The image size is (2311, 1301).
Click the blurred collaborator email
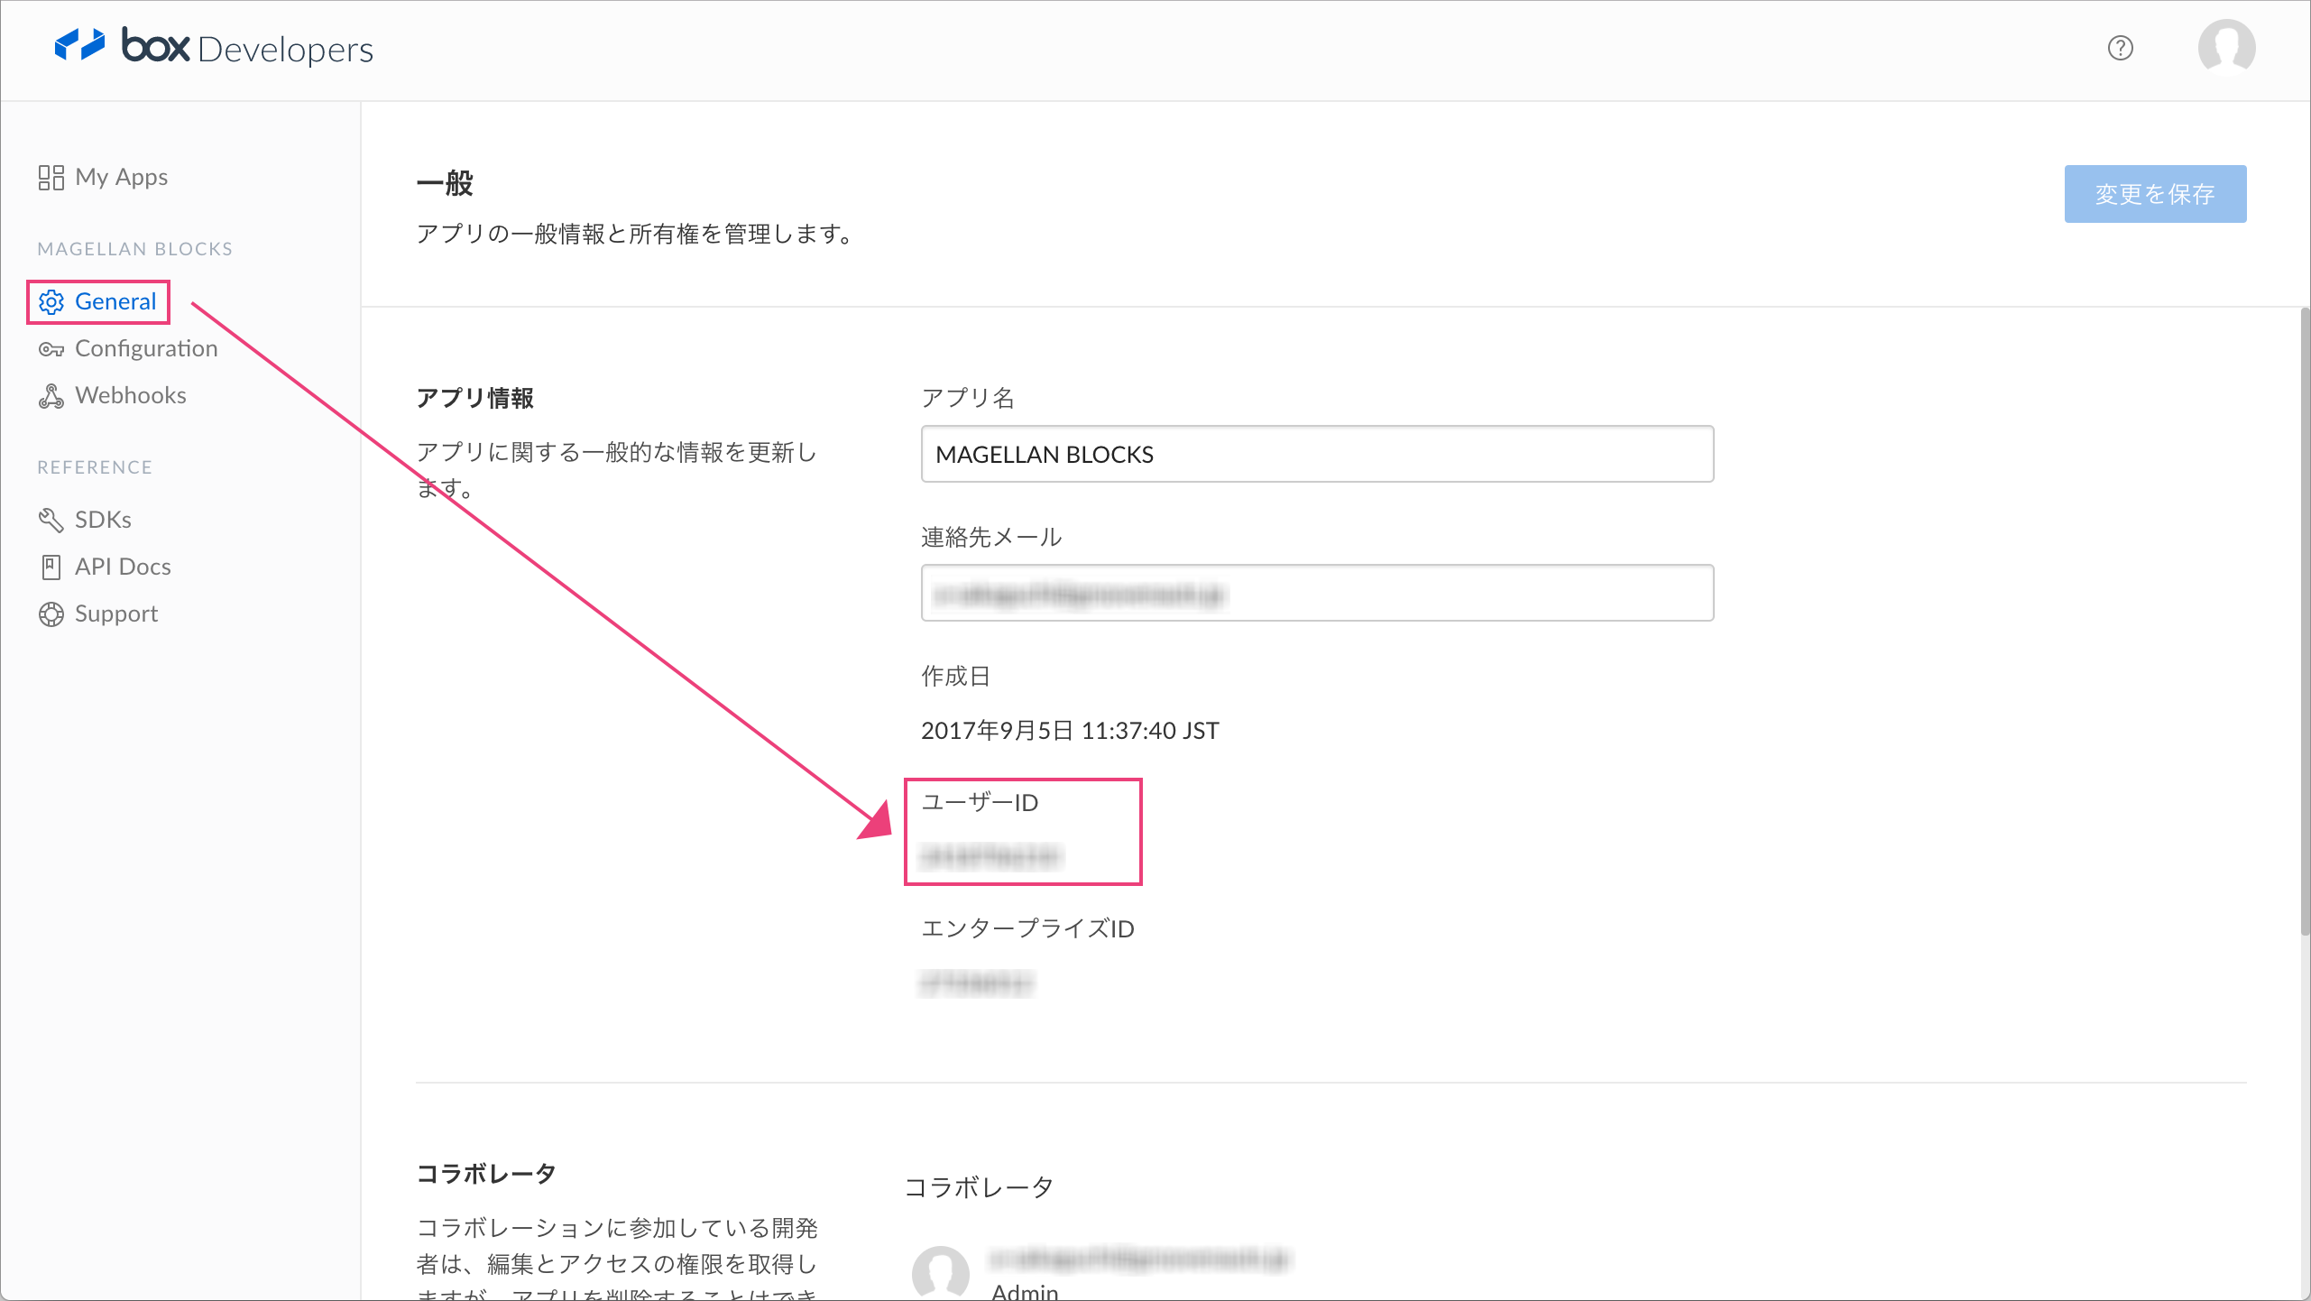[1140, 1259]
